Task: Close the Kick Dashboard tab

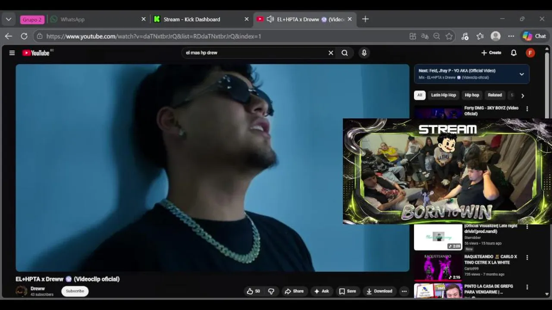Action: pyautogui.click(x=247, y=19)
